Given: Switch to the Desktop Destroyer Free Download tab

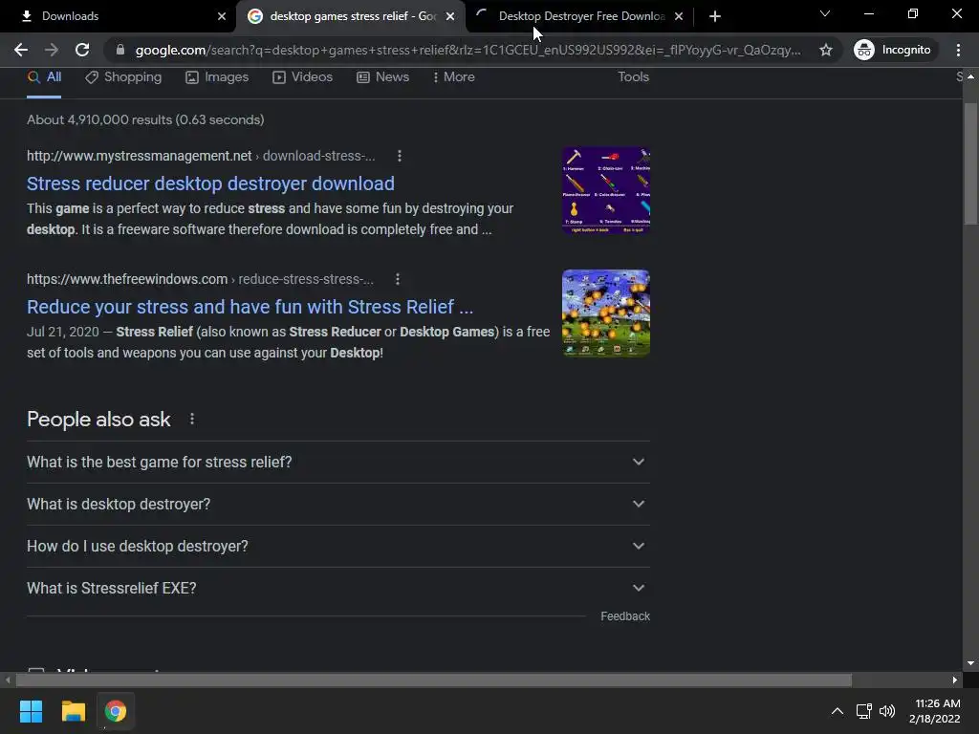Looking at the screenshot, I should click(575, 16).
